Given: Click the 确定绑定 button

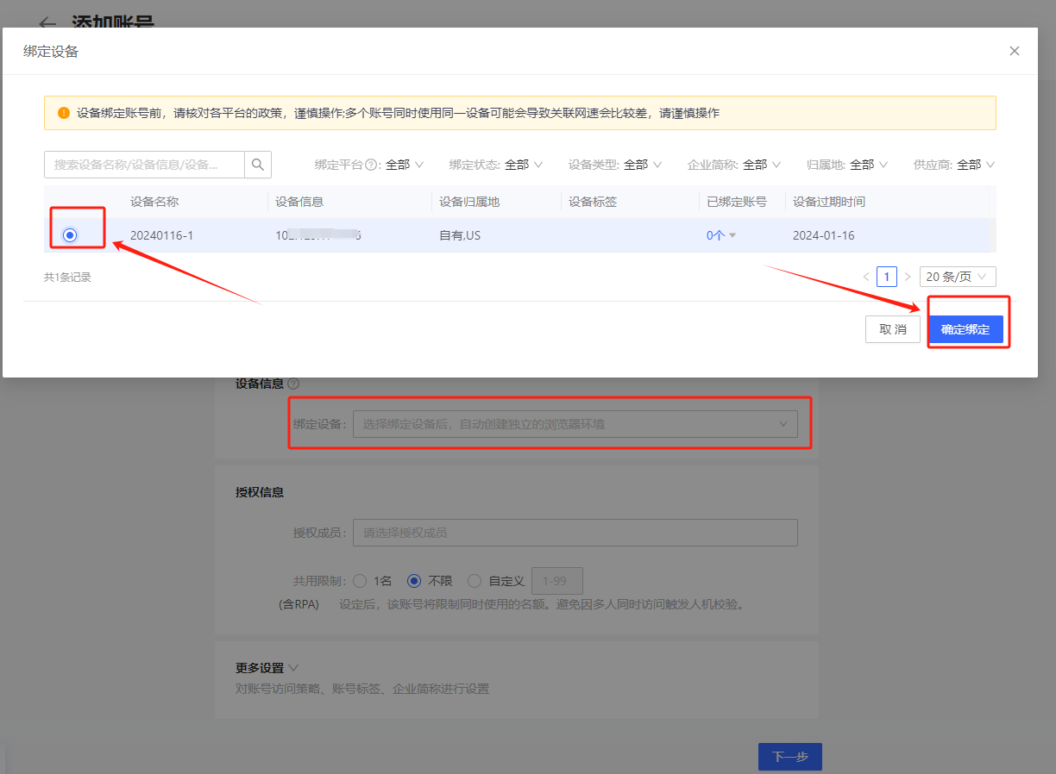Looking at the screenshot, I should pos(965,329).
